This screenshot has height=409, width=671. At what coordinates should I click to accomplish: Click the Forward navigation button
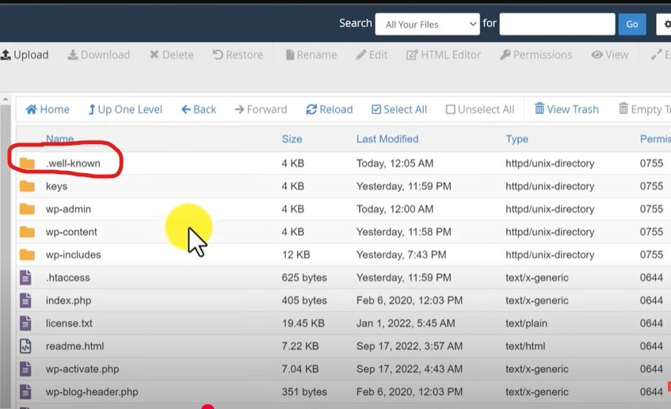261,109
